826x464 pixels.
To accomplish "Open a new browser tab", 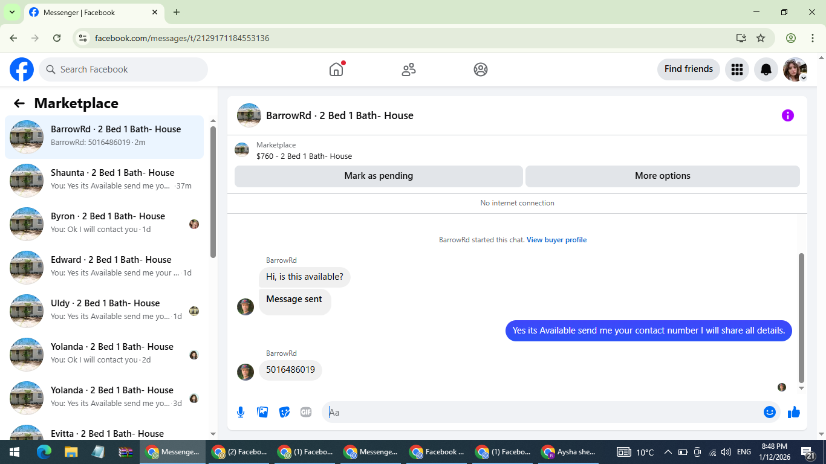I will point(177,12).
